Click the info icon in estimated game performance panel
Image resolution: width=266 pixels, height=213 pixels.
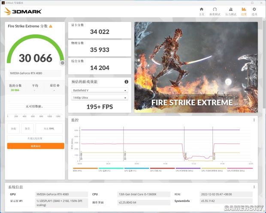tap(127, 82)
